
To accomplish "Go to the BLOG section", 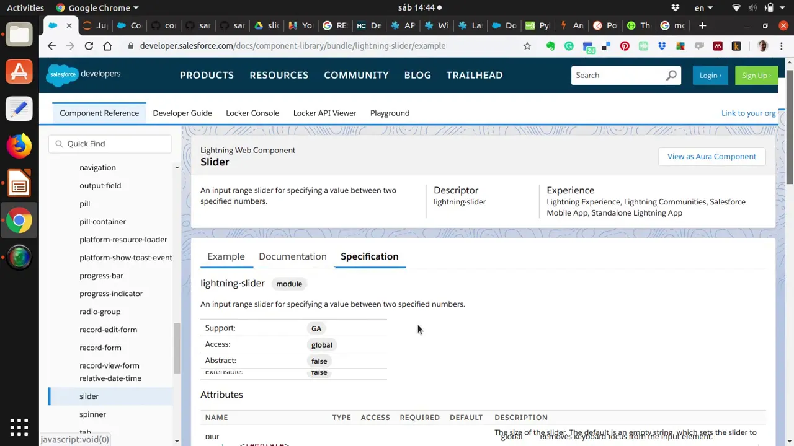I will (417, 75).
